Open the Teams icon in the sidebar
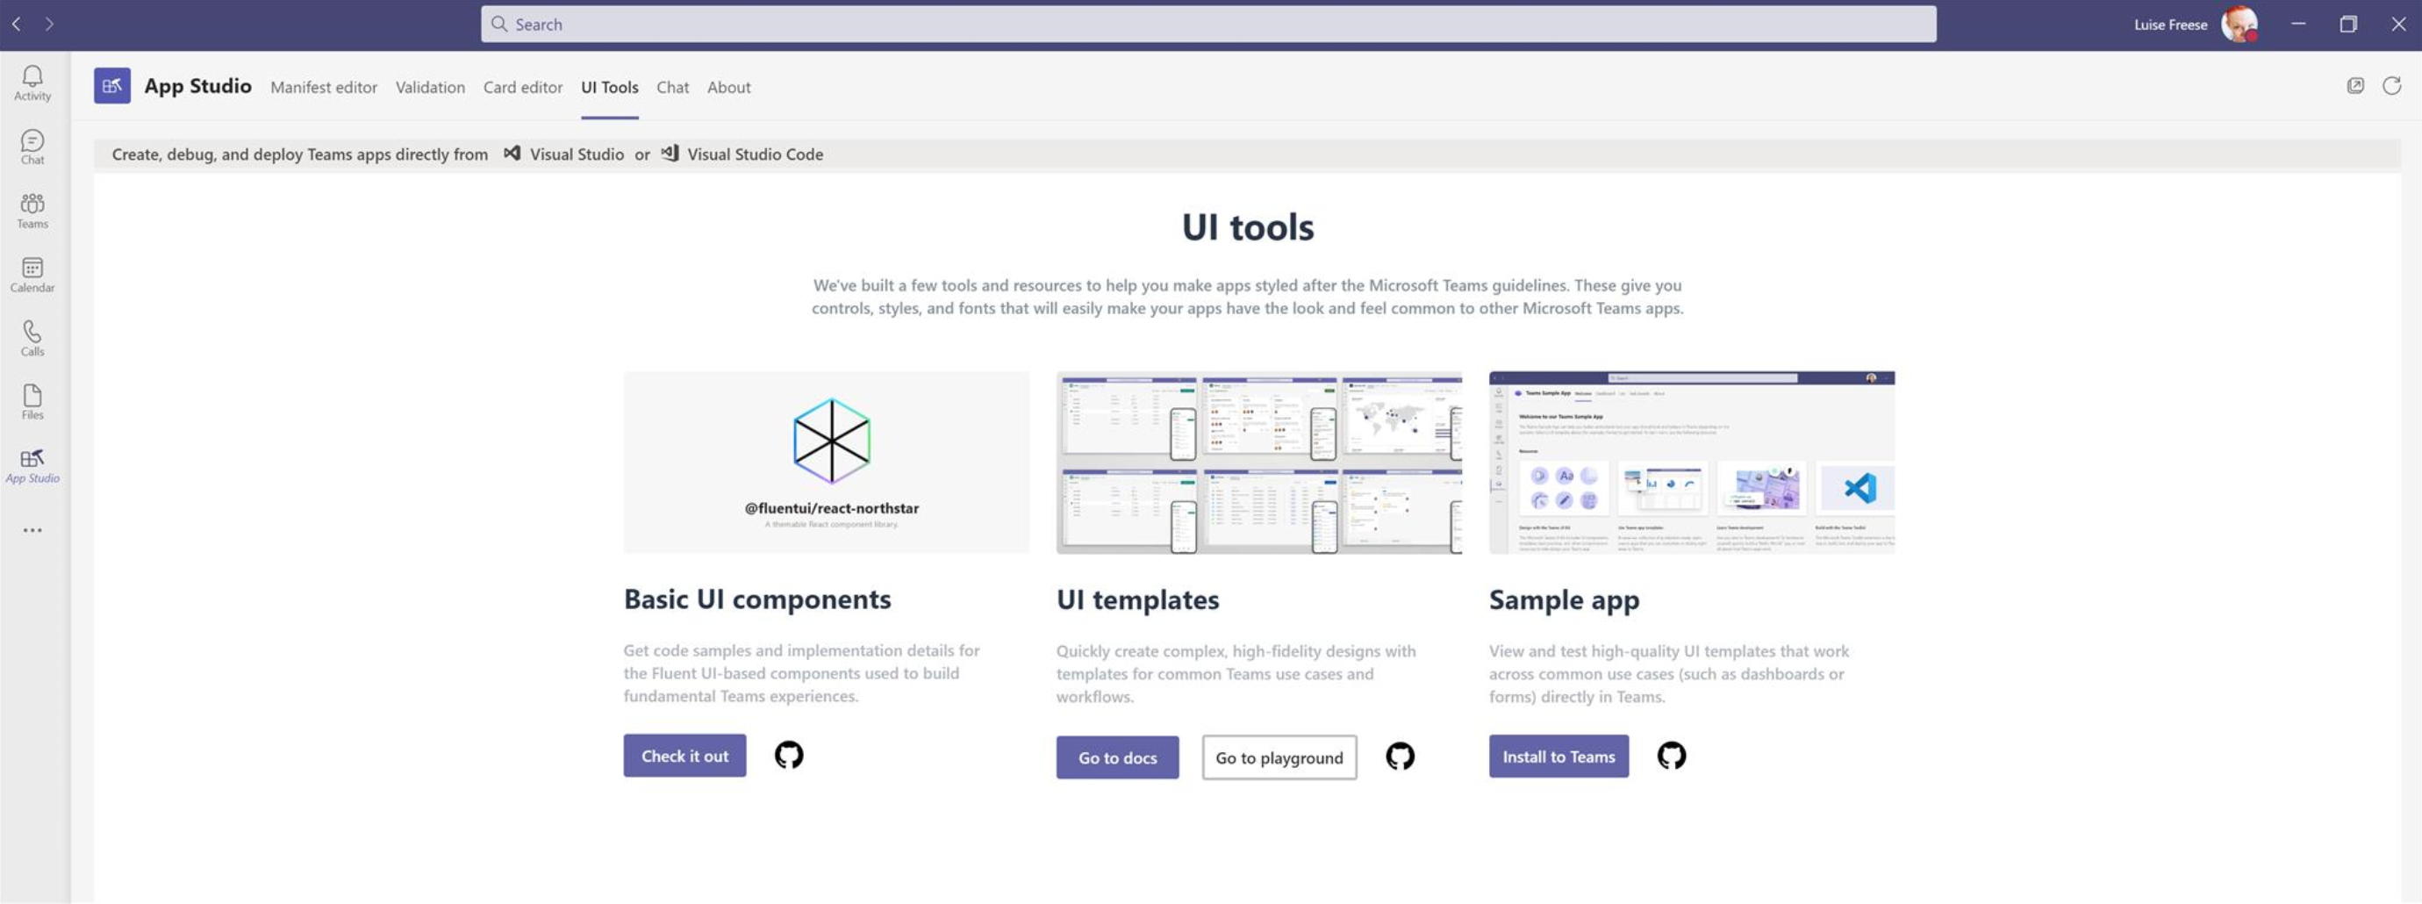Image resolution: width=2422 pixels, height=904 pixels. (32, 209)
